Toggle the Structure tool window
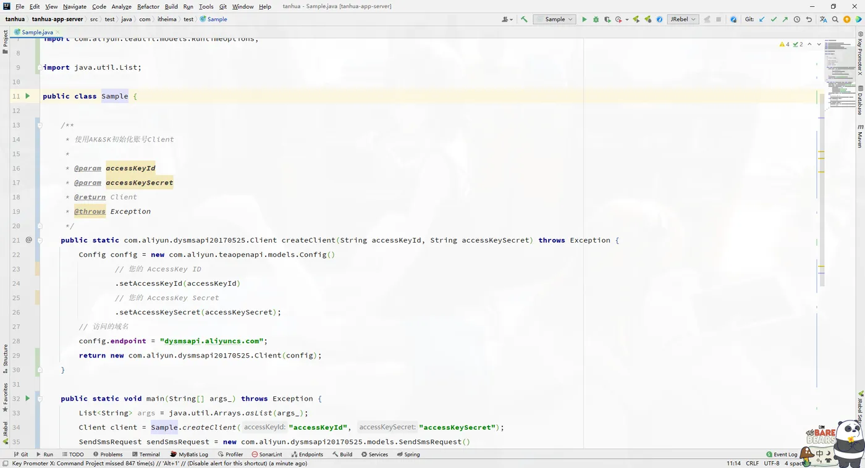 click(x=5, y=359)
